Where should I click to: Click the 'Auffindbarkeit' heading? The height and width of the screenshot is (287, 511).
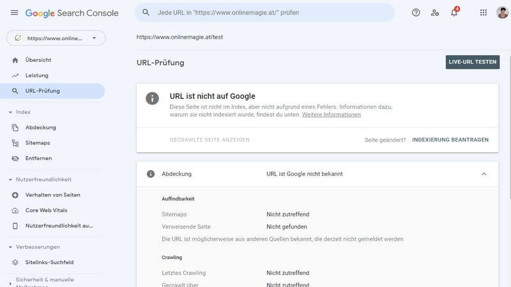pyautogui.click(x=178, y=199)
